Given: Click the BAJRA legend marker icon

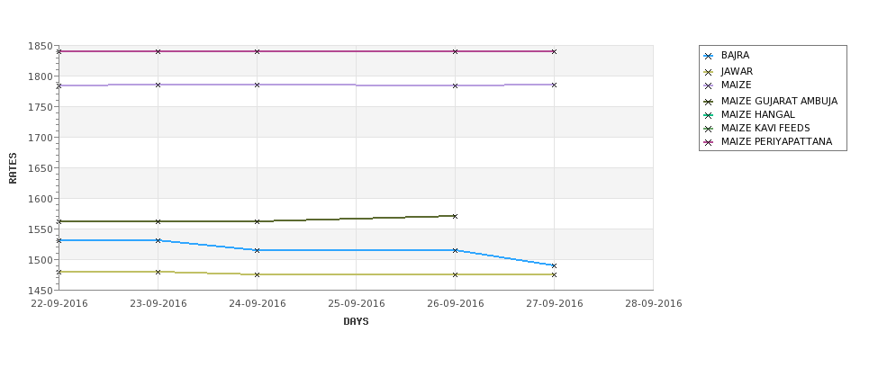Looking at the screenshot, I should pyautogui.click(x=709, y=56).
